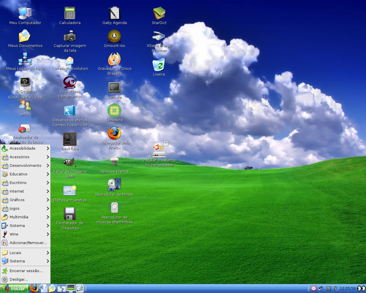
Task: Select Capturar imagem da tela camera icon
Action: [x=70, y=36]
